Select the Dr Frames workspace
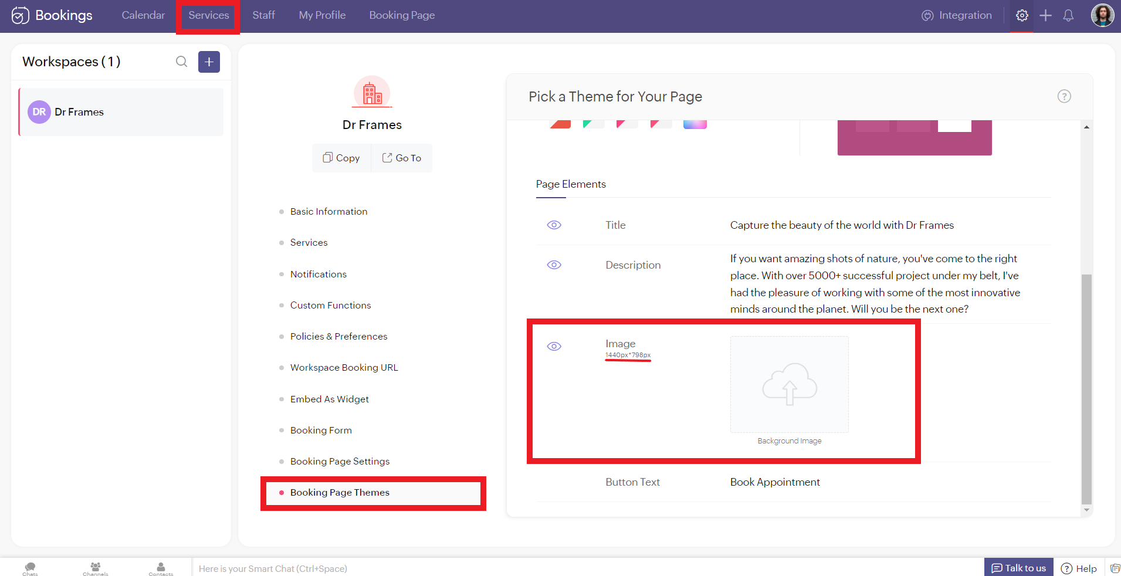Viewport: 1121px width, 576px height. point(121,112)
